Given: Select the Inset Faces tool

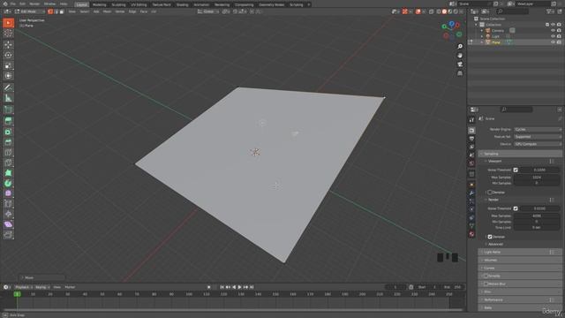Looking at the screenshot, I should [x=8, y=132].
